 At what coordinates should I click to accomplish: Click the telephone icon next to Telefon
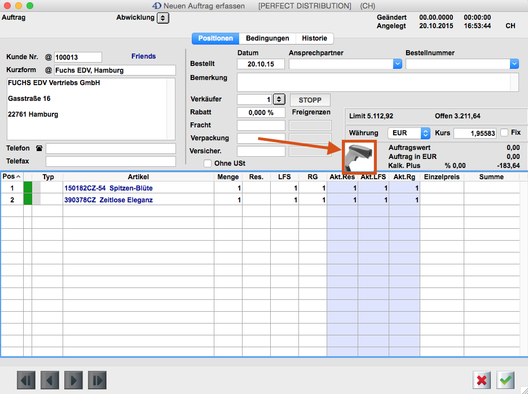click(x=39, y=149)
